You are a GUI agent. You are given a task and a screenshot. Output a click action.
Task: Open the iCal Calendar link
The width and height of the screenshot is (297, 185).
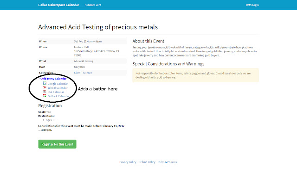tap(56, 92)
